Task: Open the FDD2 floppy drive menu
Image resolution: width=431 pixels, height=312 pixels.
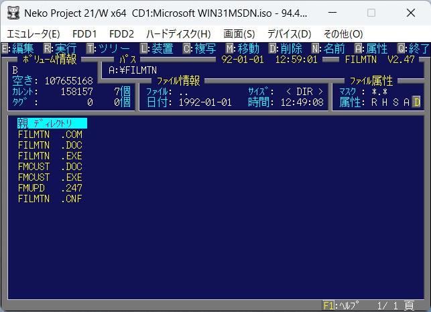Action: tap(121, 33)
